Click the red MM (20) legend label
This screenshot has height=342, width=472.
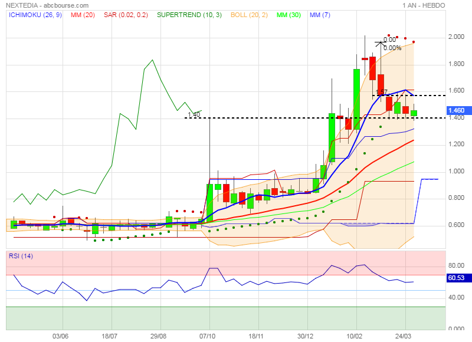point(83,15)
